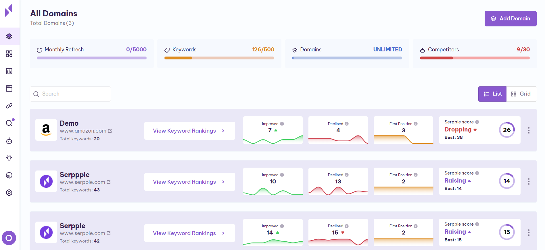Open the bar chart reports icon in the sidebar
The height and width of the screenshot is (250, 545).
[9, 71]
